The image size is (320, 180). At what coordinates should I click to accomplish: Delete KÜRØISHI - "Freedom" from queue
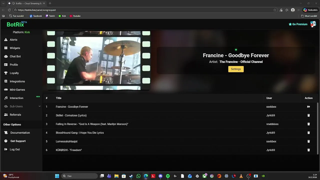point(308,150)
